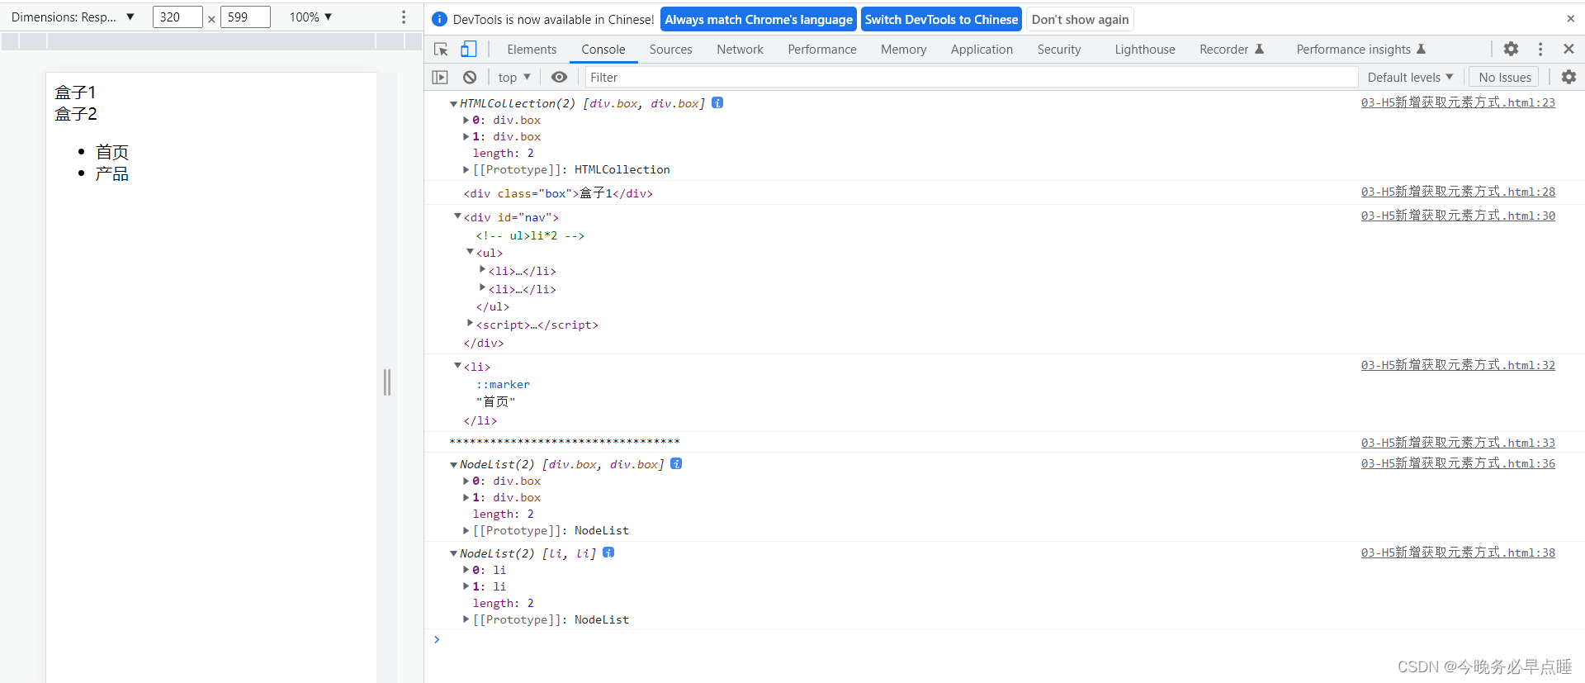
Task: Open source link html:23
Action: coord(1458,102)
